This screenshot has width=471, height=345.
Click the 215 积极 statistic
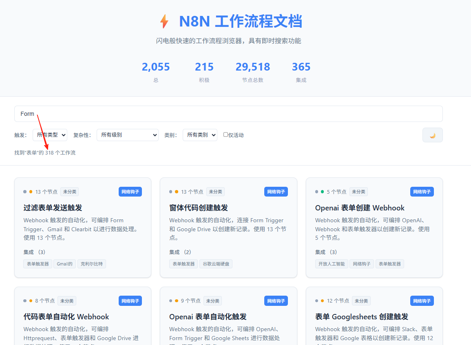(x=204, y=72)
